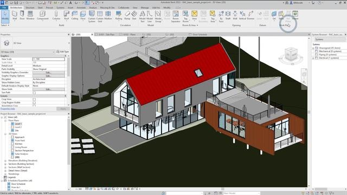The image size is (347, 195).
Task: Expand the Renderings node
Action: 5,174
